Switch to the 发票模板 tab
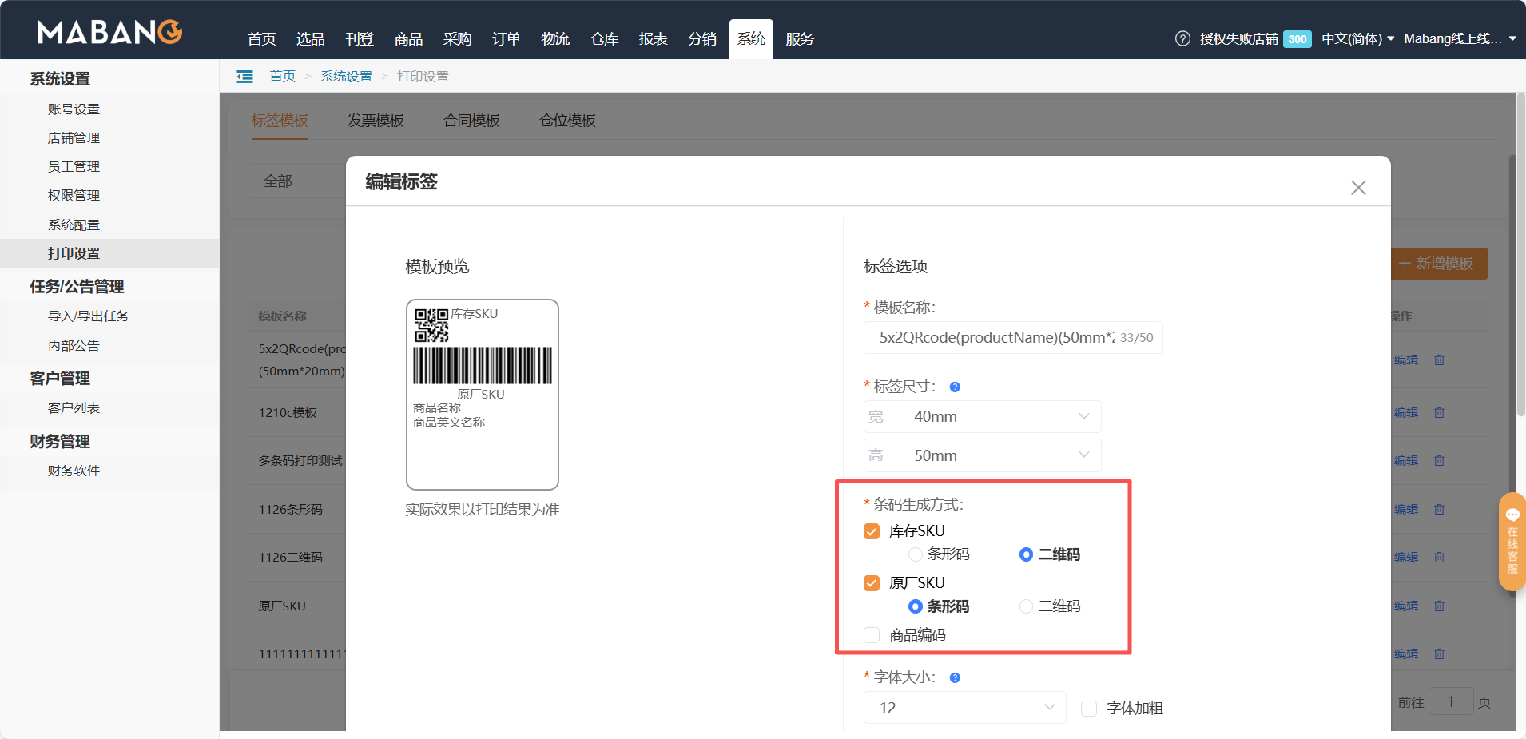 (x=375, y=120)
